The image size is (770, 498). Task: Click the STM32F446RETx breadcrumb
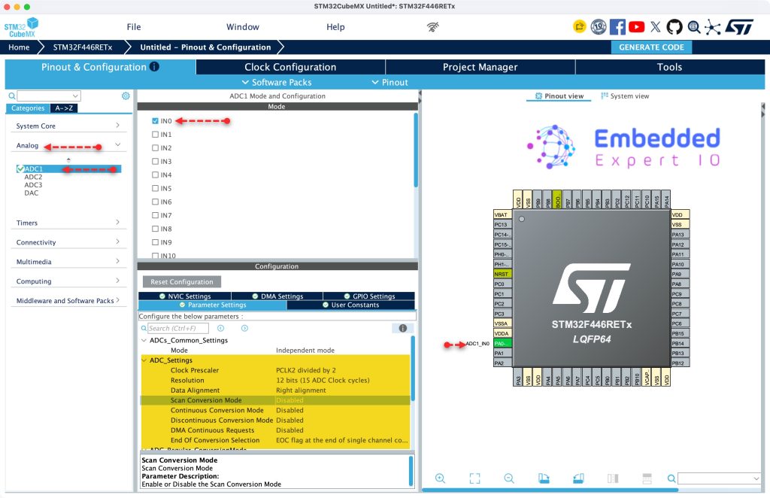[x=83, y=47]
